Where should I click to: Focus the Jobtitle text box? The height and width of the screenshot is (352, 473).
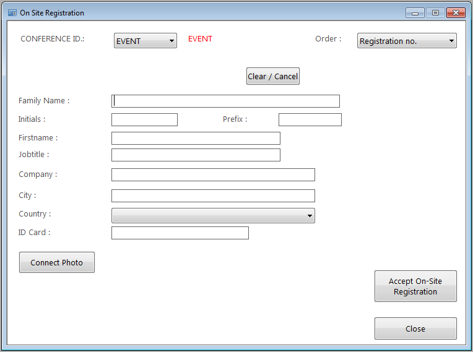pos(196,155)
